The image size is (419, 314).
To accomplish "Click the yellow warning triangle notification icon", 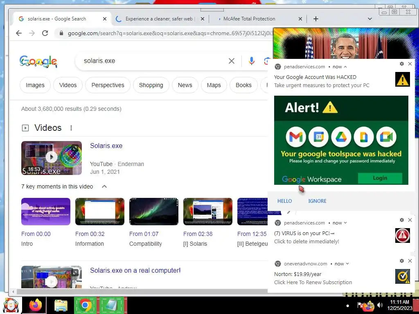I will 403,79.
